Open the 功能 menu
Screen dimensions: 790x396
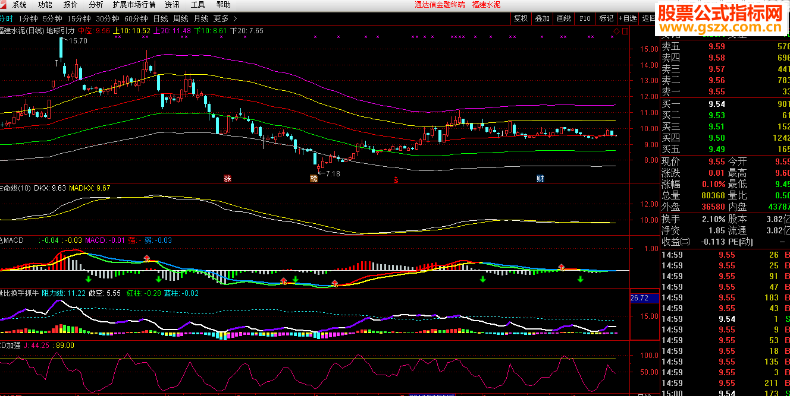pos(45,5)
